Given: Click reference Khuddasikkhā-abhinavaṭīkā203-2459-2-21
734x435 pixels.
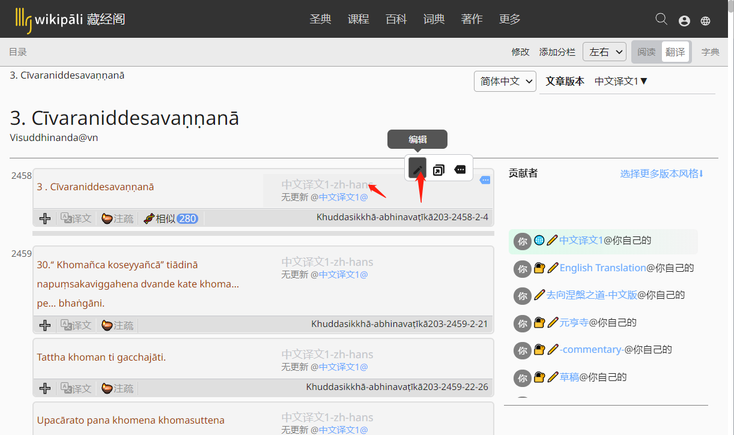Looking at the screenshot, I should click(x=399, y=324).
